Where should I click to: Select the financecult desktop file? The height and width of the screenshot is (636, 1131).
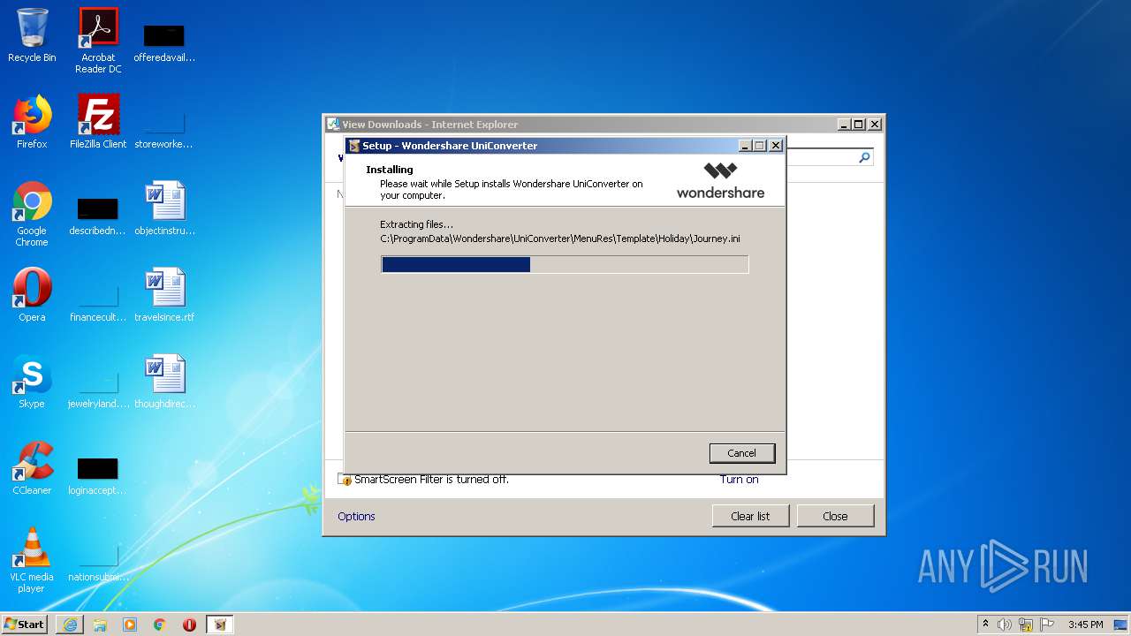coord(98,302)
